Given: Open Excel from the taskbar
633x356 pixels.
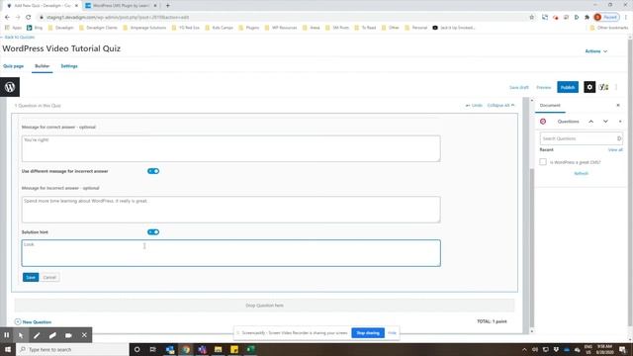Looking at the screenshot, I should pos(250,349).
